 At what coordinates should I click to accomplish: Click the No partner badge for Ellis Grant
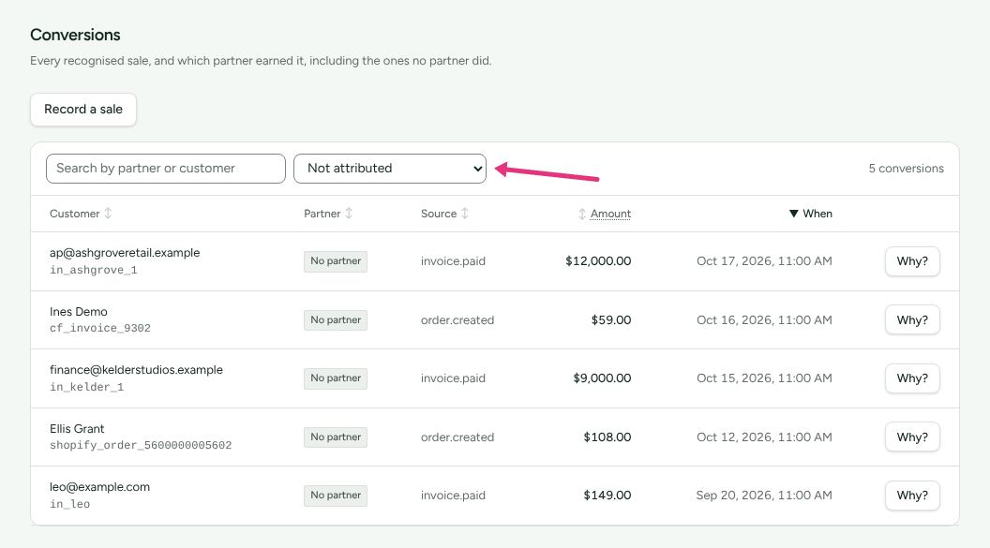[336, 437]
